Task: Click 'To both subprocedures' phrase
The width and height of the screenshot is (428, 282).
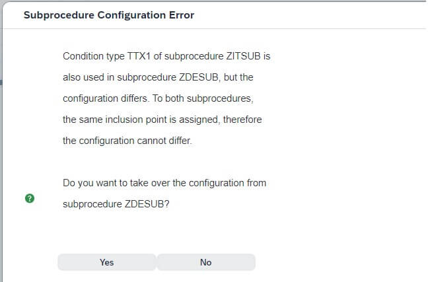Action: 203,98
